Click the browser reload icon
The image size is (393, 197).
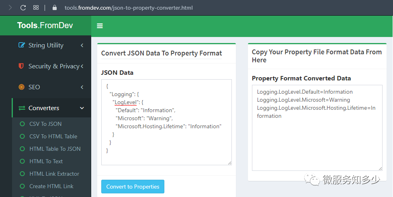(23, 8)
